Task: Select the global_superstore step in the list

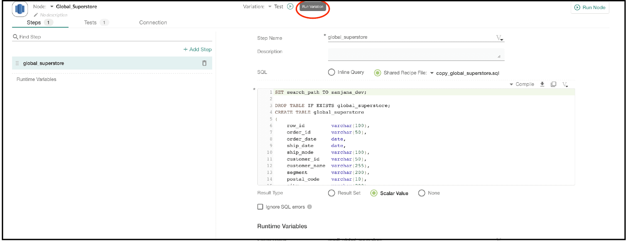Action: [x=112, y=63]
